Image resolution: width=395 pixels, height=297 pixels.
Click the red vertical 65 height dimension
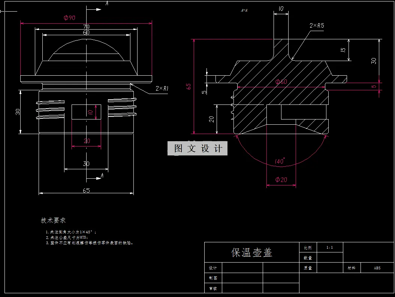189,87
